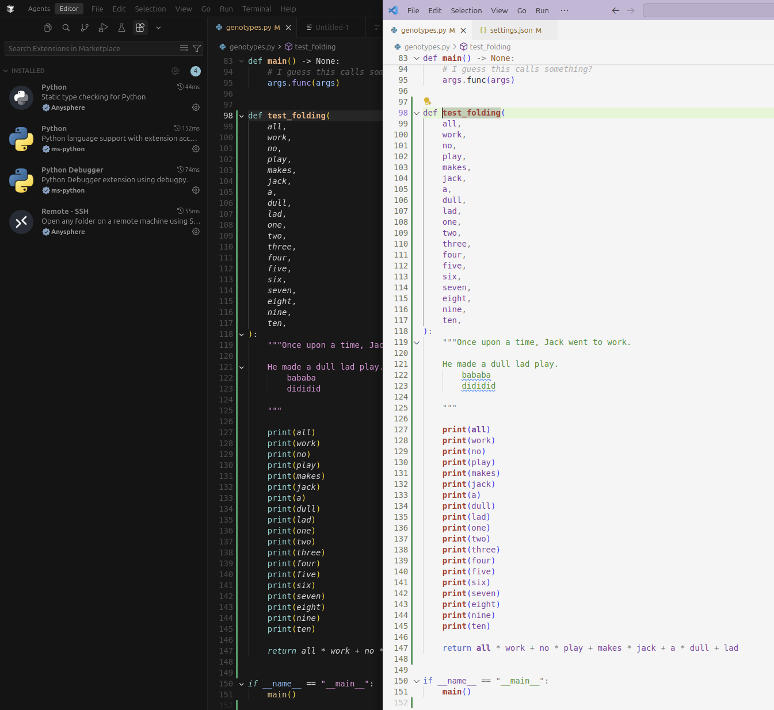Expand the additional views dropdown chevron
This screenshot has width=774, height=710.
(158, 28)
